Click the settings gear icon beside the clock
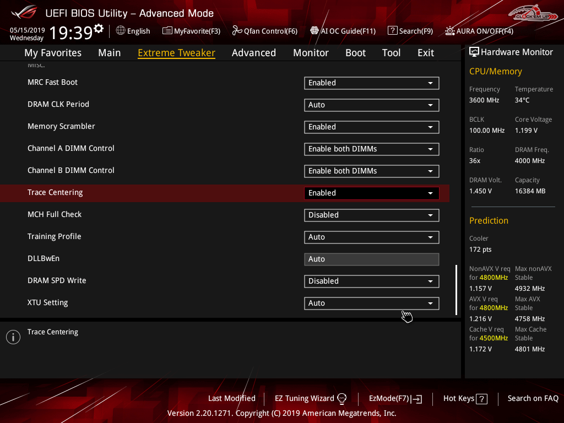 click(99, 28)
